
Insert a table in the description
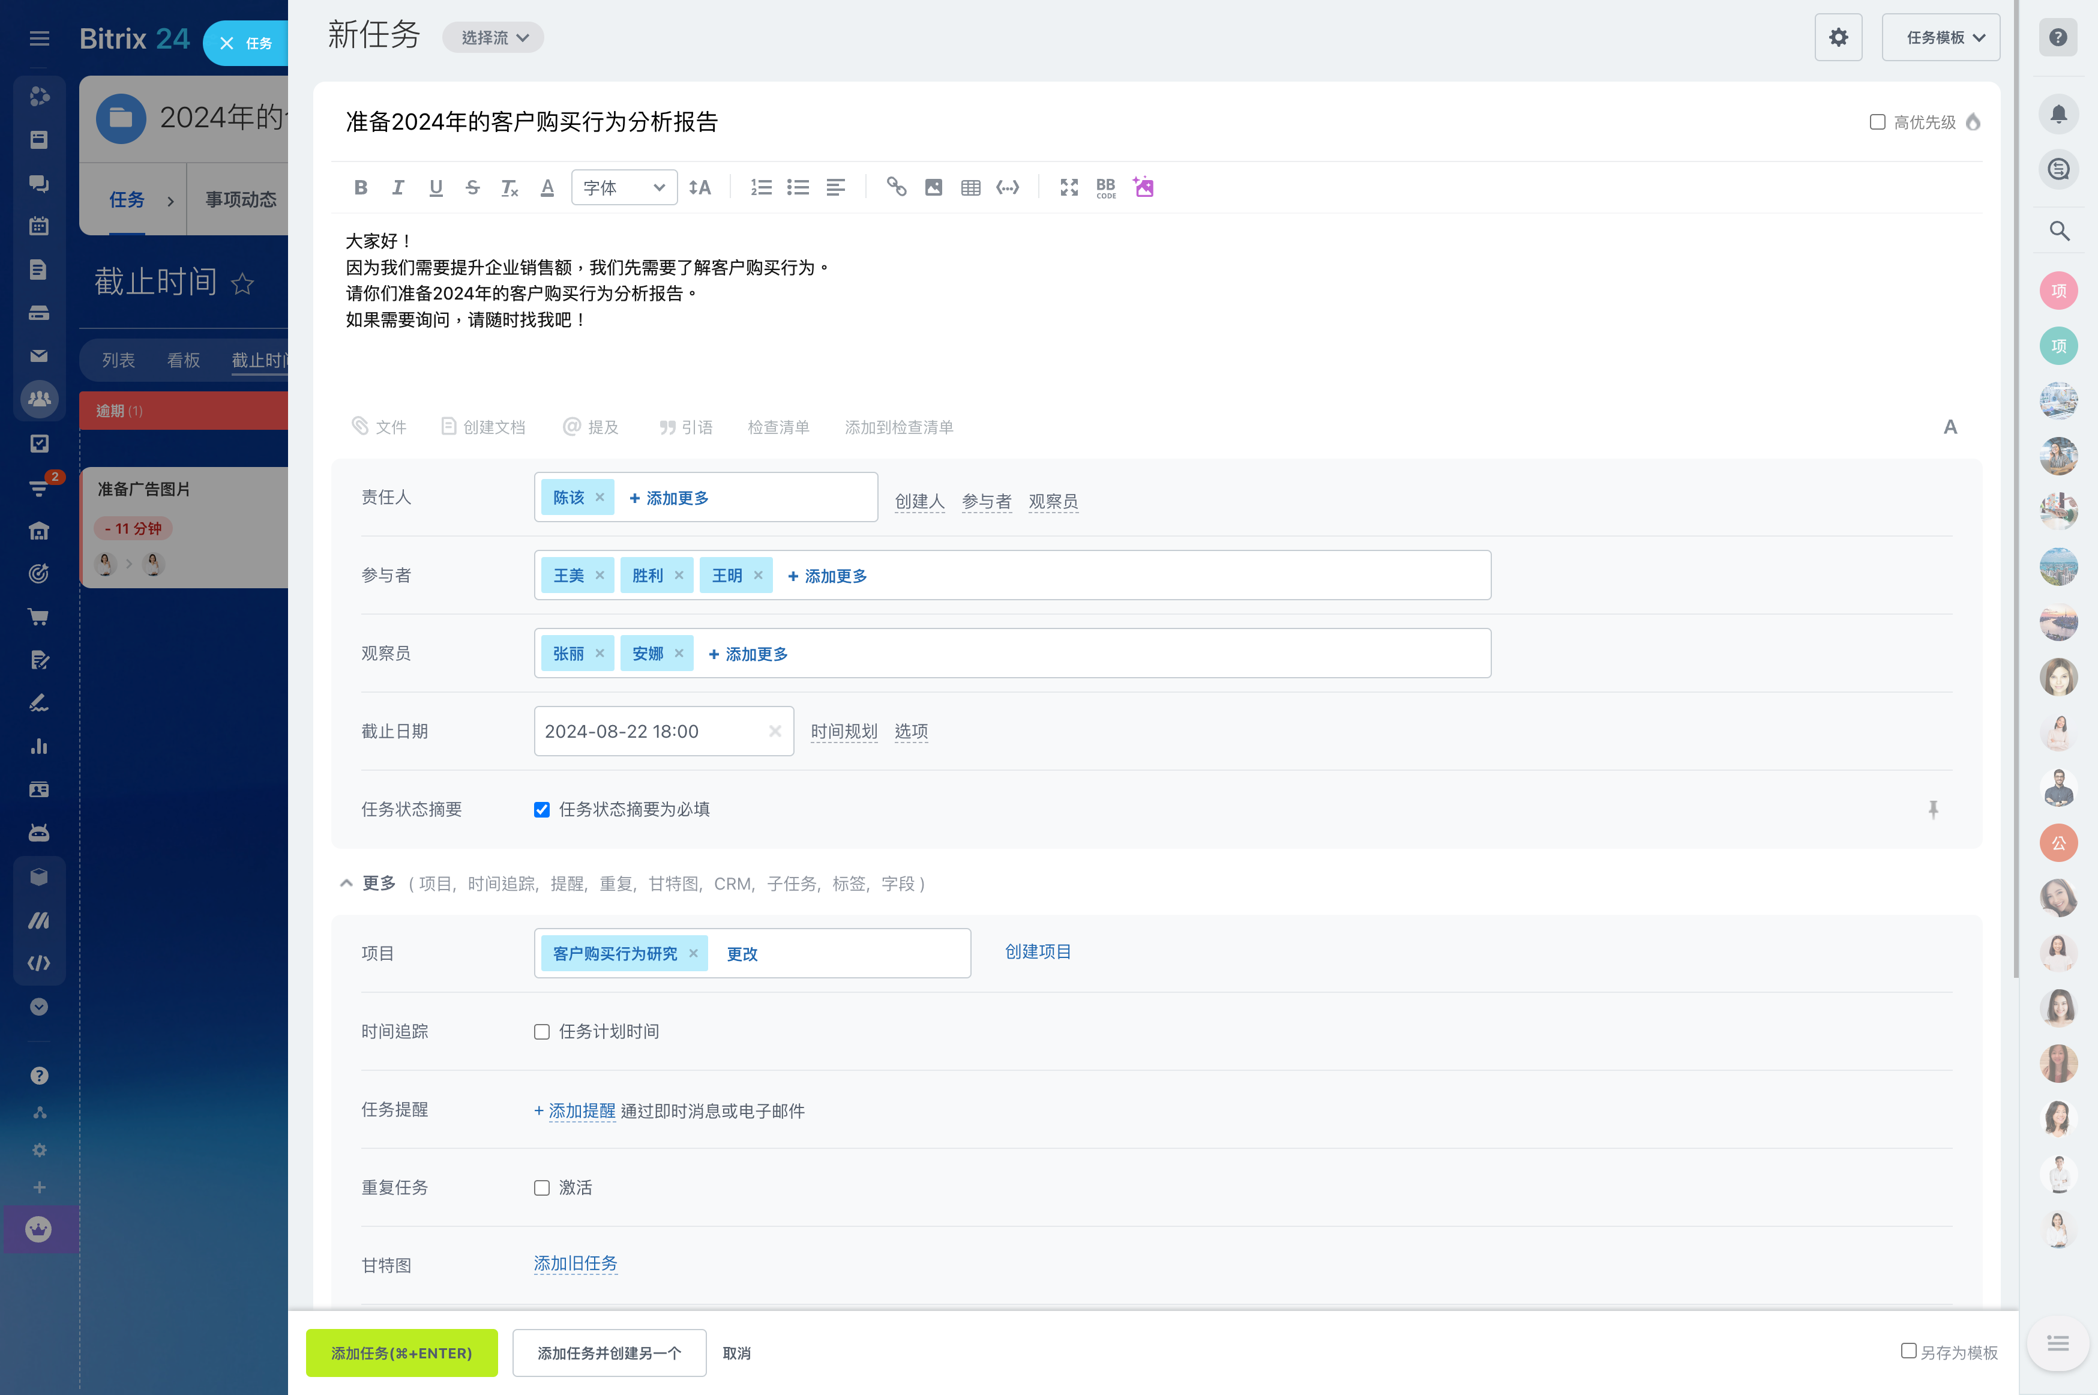[970, 188]
